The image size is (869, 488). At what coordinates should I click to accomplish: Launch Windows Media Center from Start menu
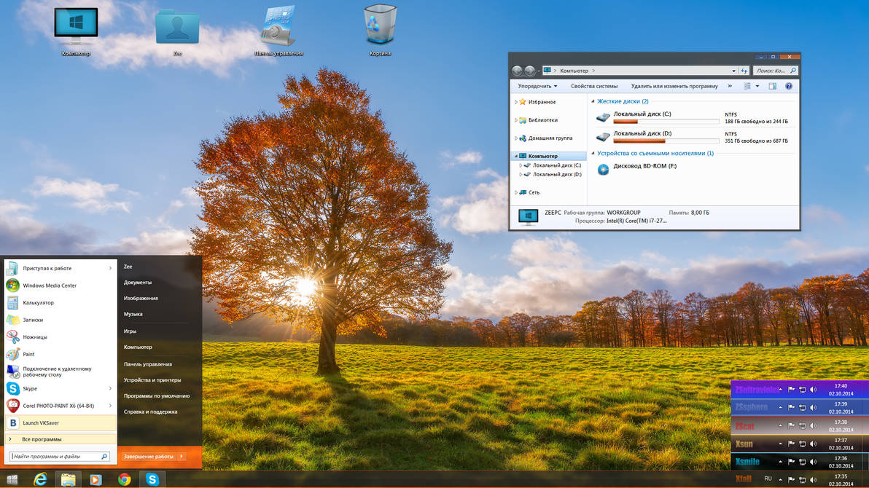(60, 286)
